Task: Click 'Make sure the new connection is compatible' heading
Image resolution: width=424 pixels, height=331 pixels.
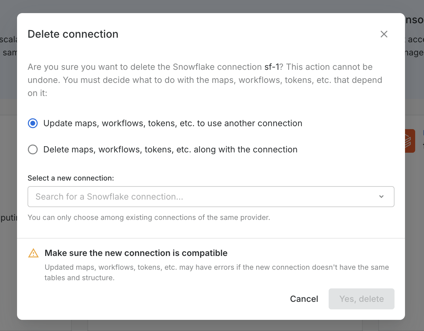Action: pos(136,253)
